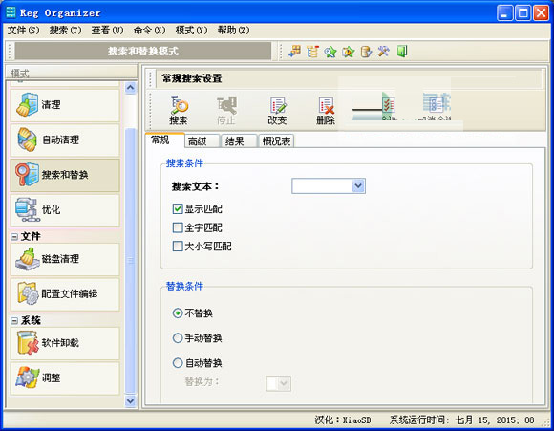The height and width of the screenshot is (431, 554).
Task: Switch to the 概况表 tab
Action: coord(276,141)
